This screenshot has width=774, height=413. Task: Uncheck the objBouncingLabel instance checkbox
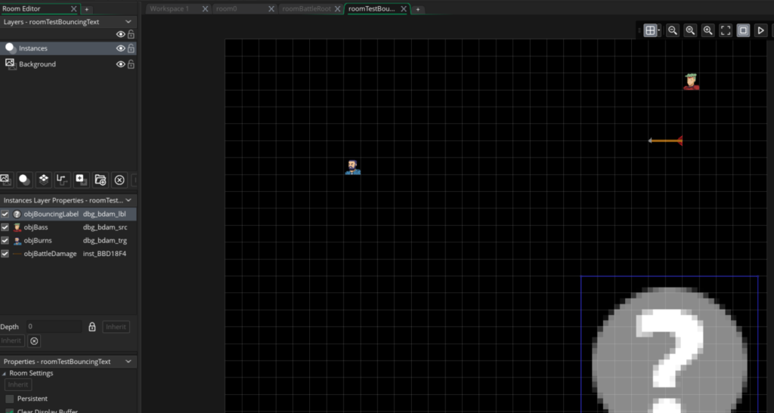pos(5,214)
